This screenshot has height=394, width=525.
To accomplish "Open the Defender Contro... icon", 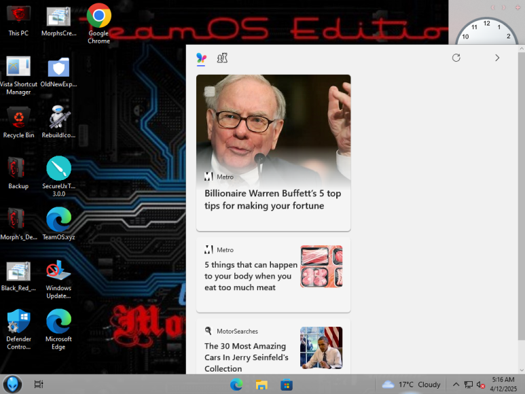I will tap(18, 329).
